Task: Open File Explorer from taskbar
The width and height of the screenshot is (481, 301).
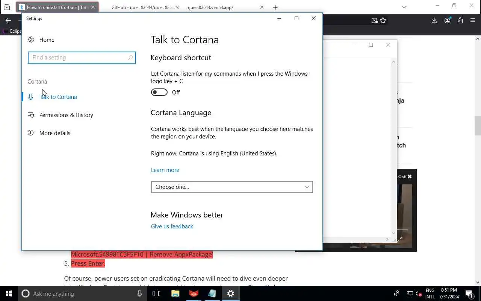Action: pos(175,293)
